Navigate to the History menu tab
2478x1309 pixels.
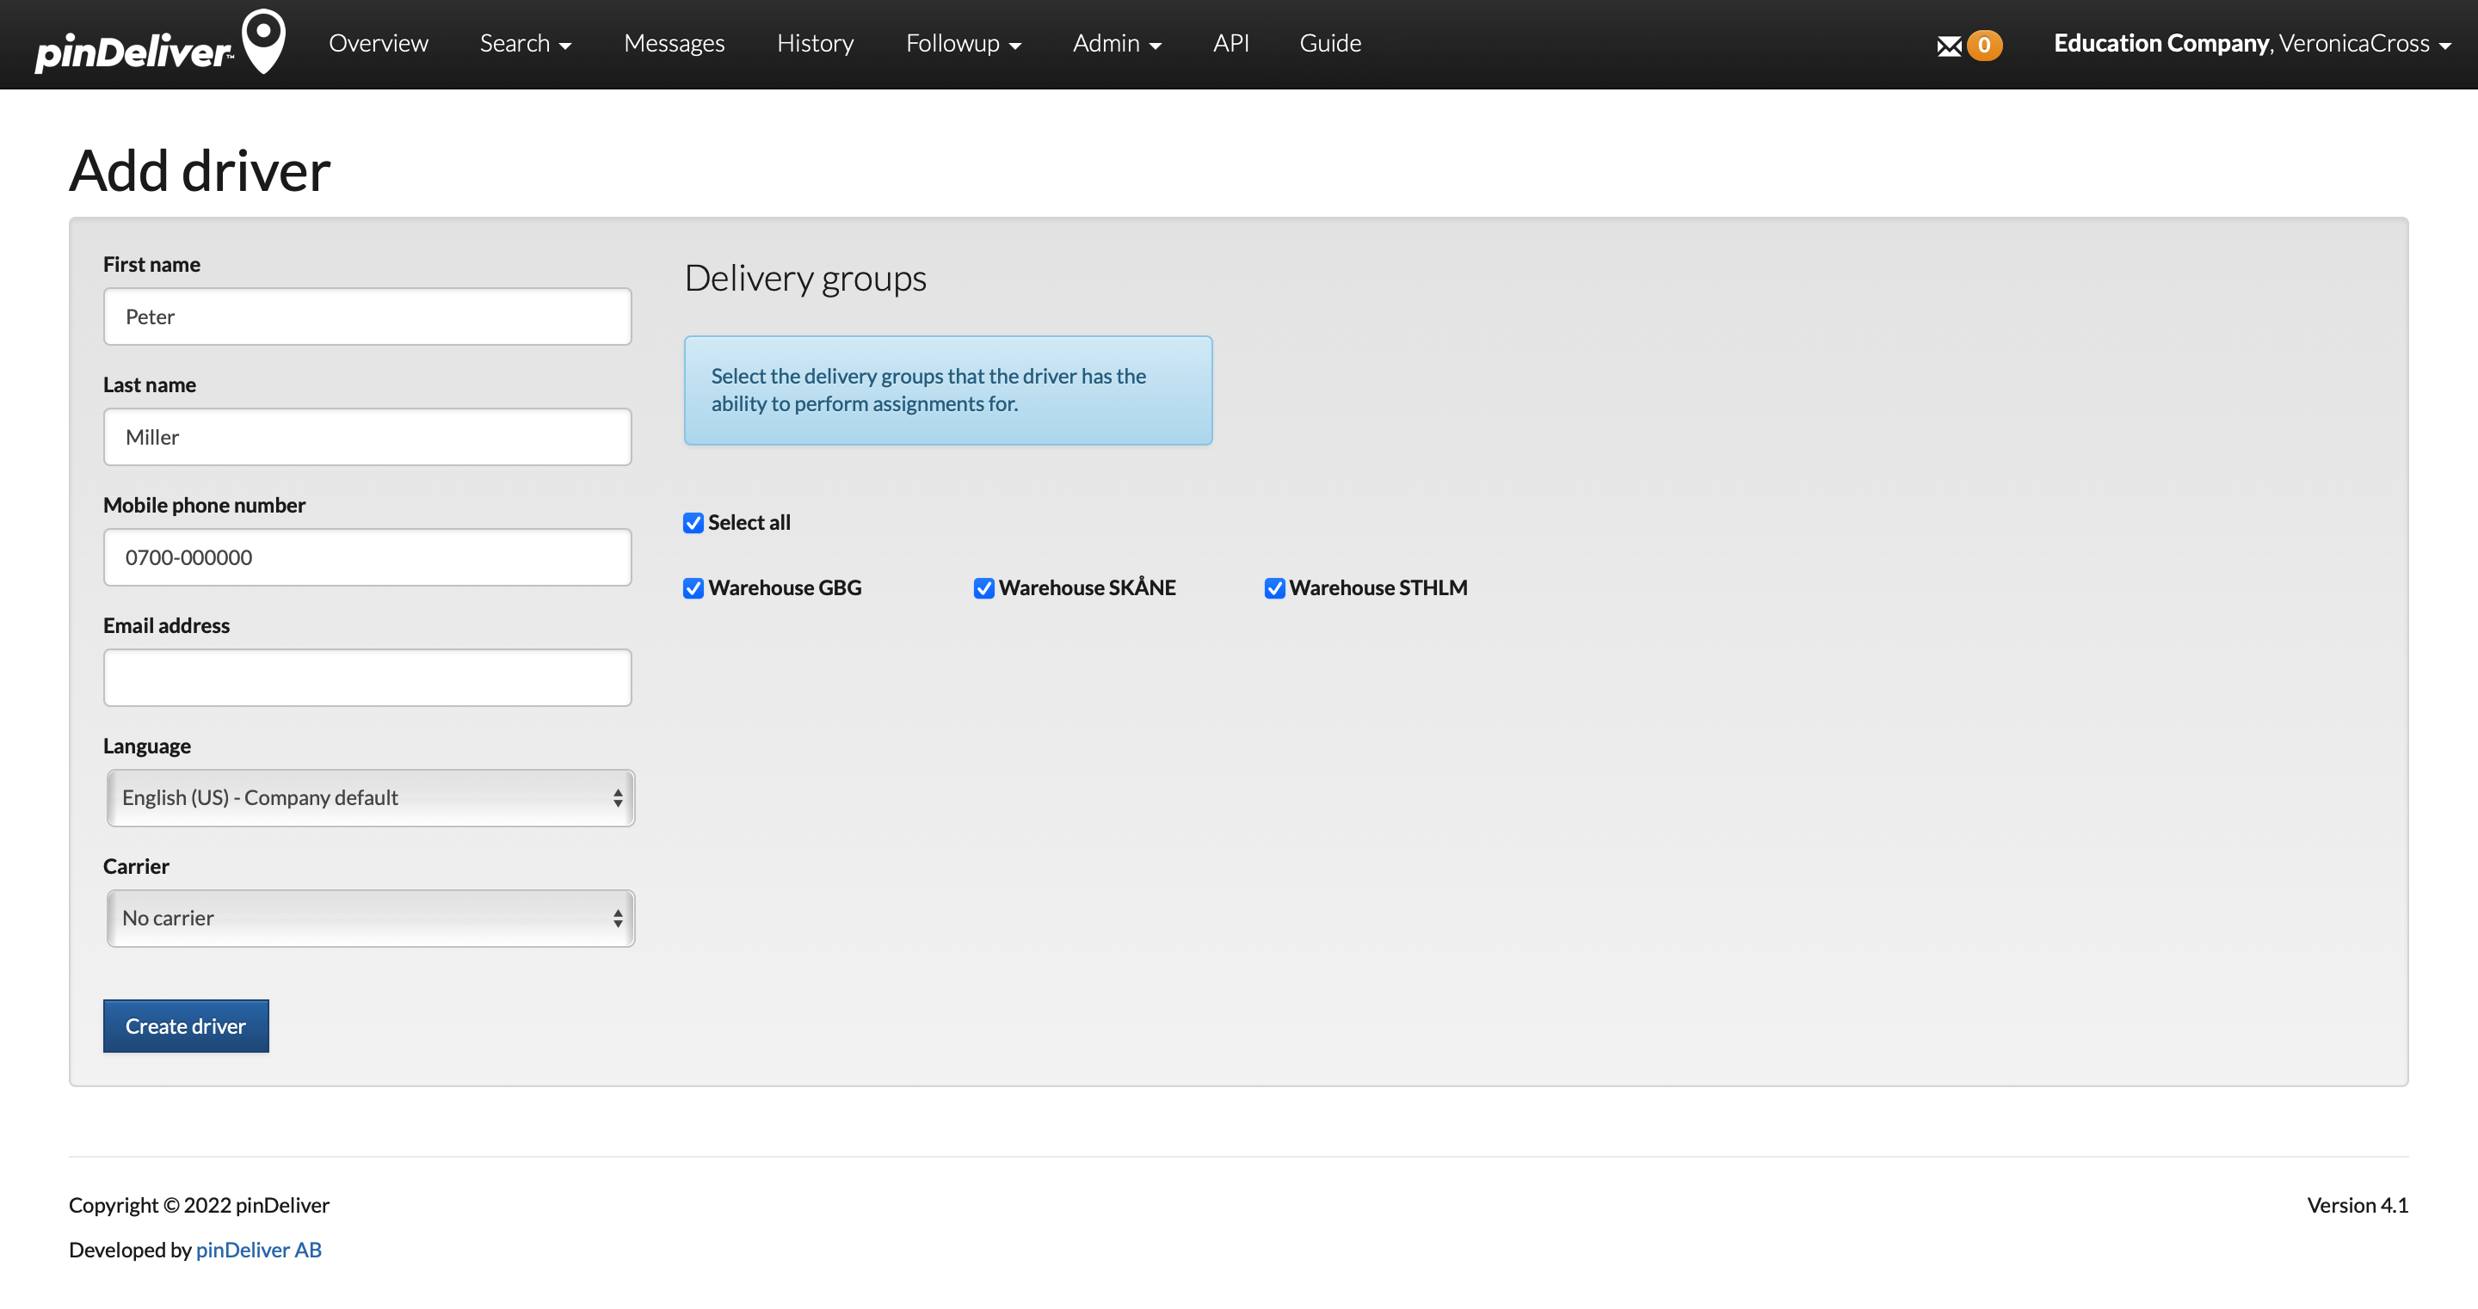815,44
